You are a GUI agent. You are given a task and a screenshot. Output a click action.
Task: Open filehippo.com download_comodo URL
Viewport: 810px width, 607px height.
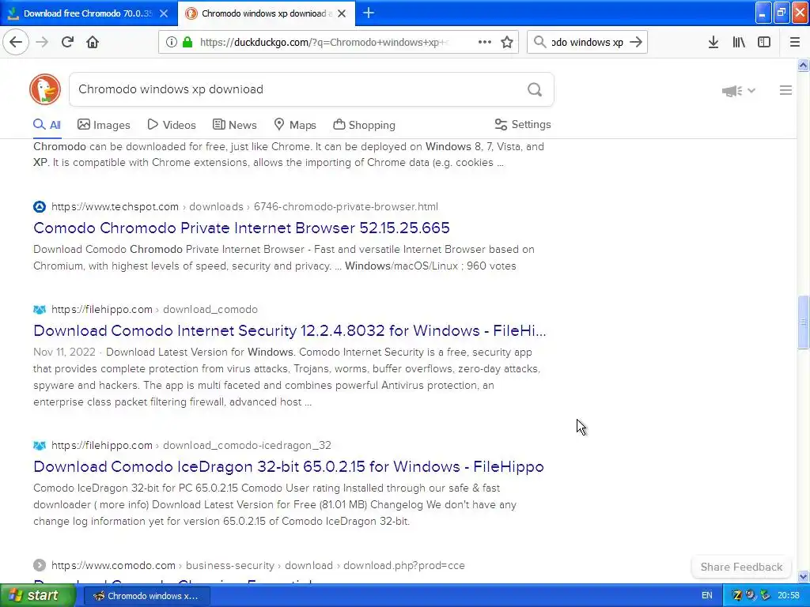154,309
